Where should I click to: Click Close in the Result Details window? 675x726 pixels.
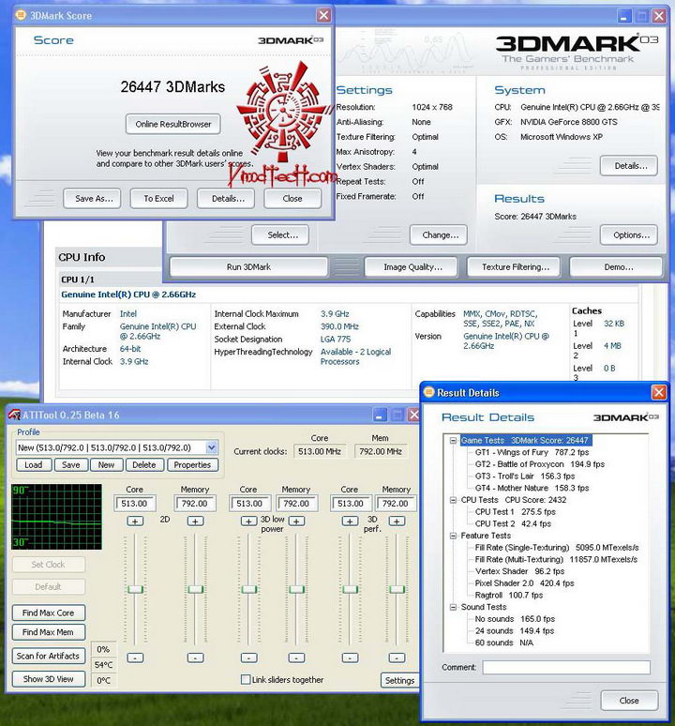click(629, 701)
